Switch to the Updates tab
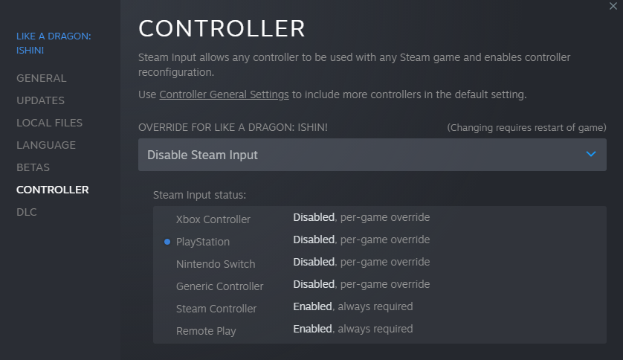Screen dimensions: 623x360 click(41, 100)
